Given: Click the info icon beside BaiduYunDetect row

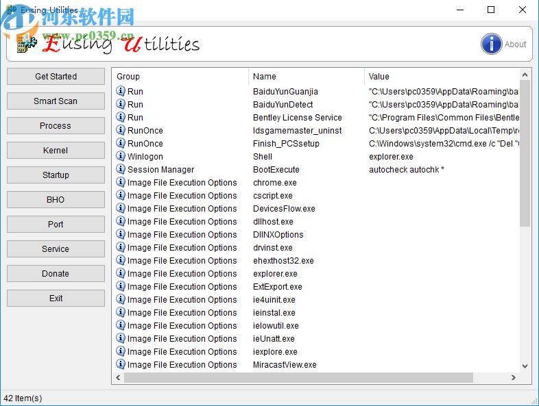Looking at the screenshot, I should click(120, 104).
